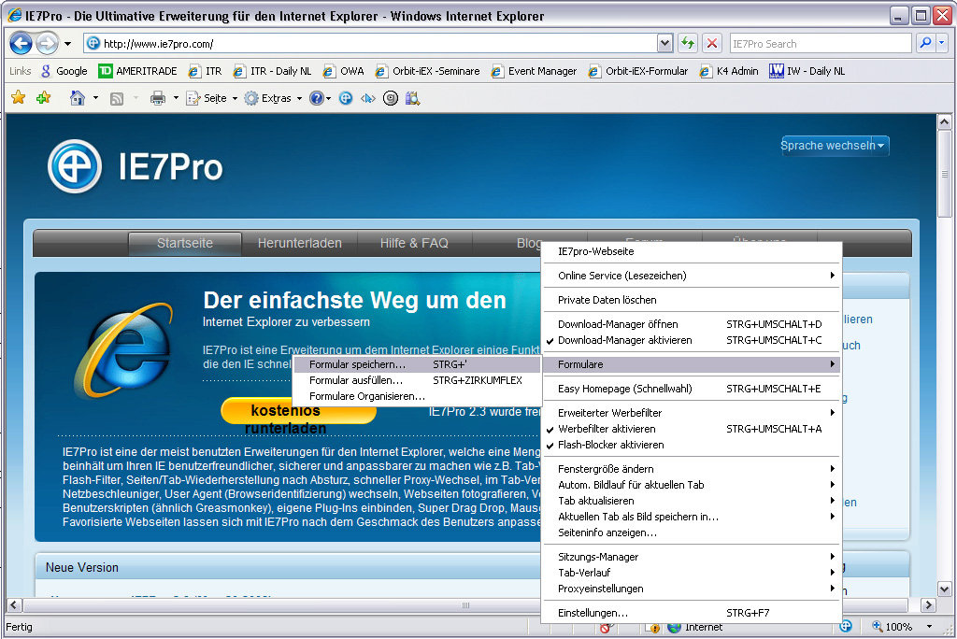Click the IE7Pro toolbar icon
This screenshot has width=957, height=639.
pos(346,98)
